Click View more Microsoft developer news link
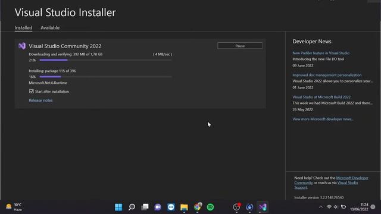The image size is (381, 214). [x=323, y=119]
